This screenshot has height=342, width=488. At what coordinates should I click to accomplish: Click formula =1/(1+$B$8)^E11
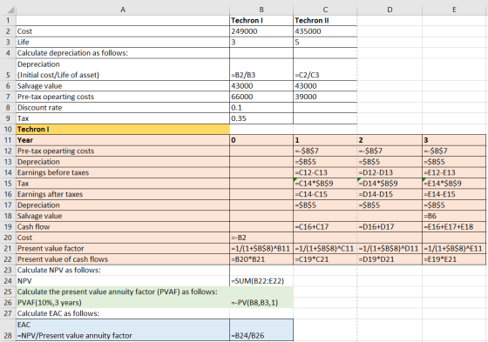[x=454, y=248]
